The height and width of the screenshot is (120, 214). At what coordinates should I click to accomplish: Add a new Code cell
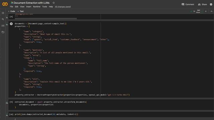coord(11,11)
